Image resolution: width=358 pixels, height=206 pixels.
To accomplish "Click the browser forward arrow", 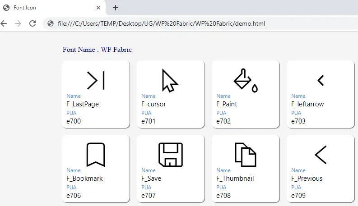I will [18, 23].
